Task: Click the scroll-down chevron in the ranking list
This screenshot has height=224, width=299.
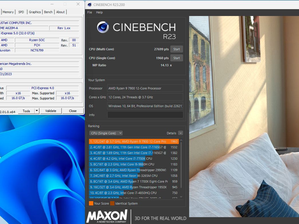Action: click(181, 197)
